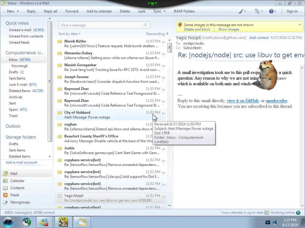Click the calendar status icon in the status bar
This screenshot has width=305, height=228.
267,213
